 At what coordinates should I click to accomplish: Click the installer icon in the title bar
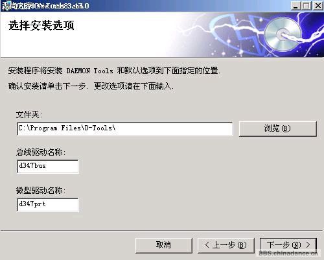(5, 6)
